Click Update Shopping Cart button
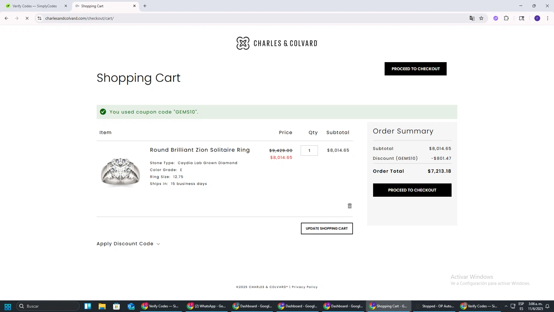The height and width of the screenshot is (312, 554). (326, 228)
